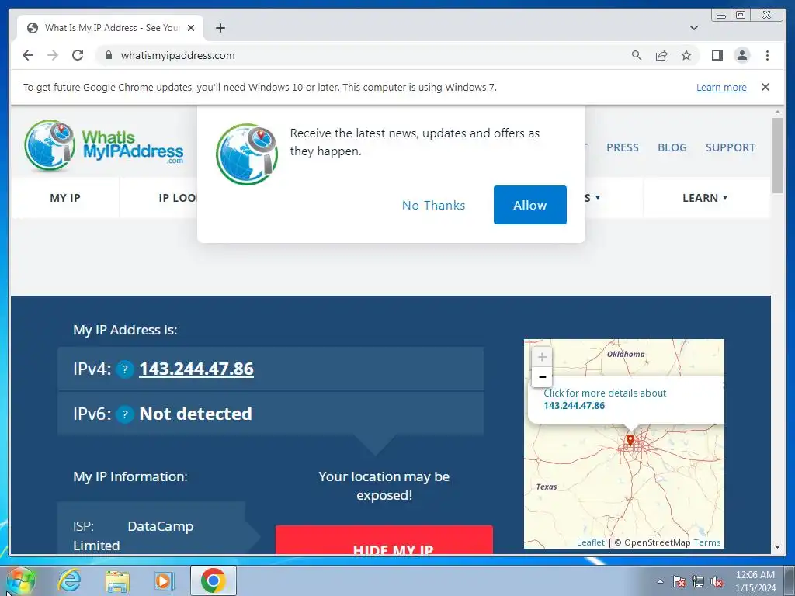
Task: Click the IPv4 question mark help icon
Action: pyautogui.click(x=125, y=369)
